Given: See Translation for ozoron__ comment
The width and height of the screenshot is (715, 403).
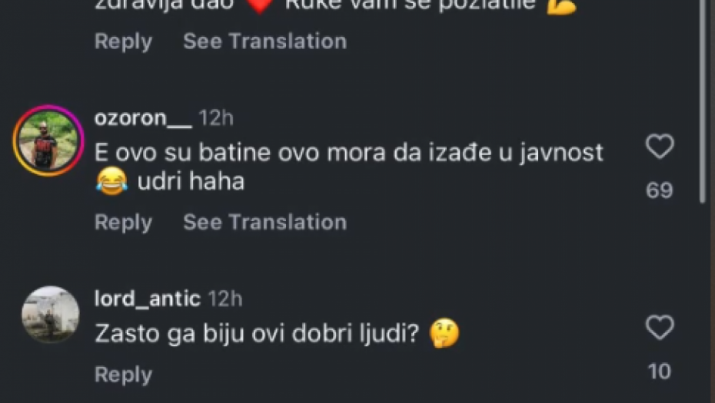Looking at the screenshot, I should [x=265, y=222].
